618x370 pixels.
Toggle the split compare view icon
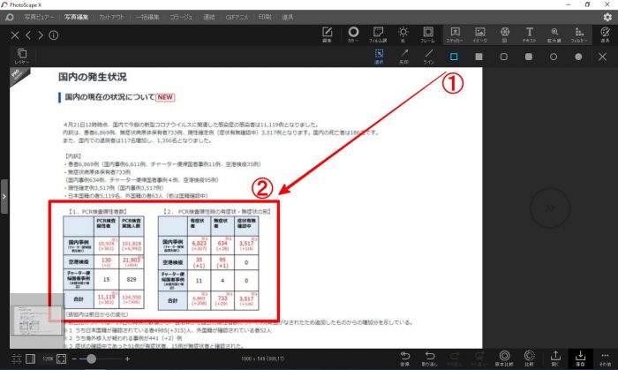click(x=30, y=359)
